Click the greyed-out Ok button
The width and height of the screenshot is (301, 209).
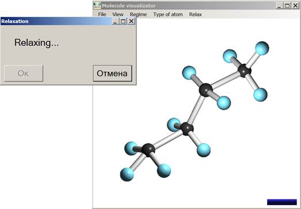point(24,73)
